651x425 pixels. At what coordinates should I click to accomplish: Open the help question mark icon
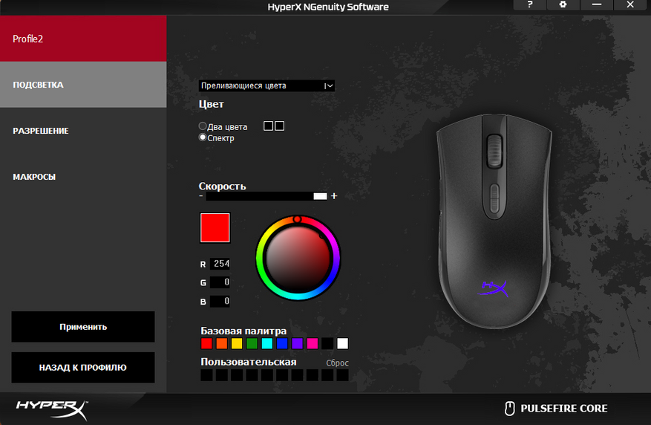coord(529,4)
